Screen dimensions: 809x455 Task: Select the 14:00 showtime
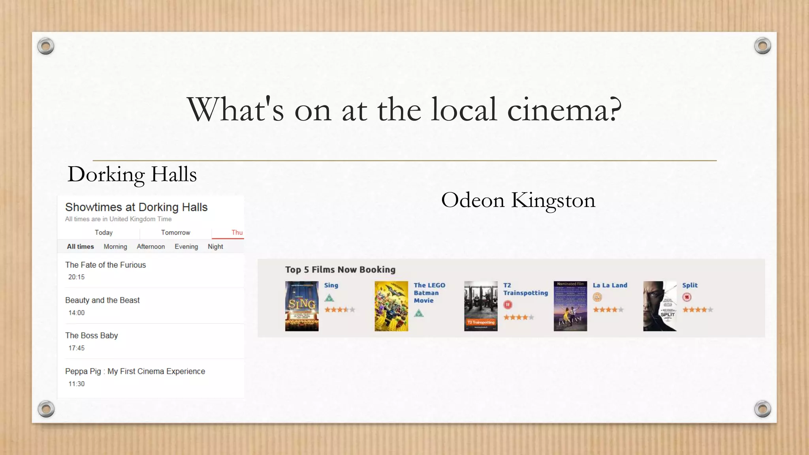(76, 313)
